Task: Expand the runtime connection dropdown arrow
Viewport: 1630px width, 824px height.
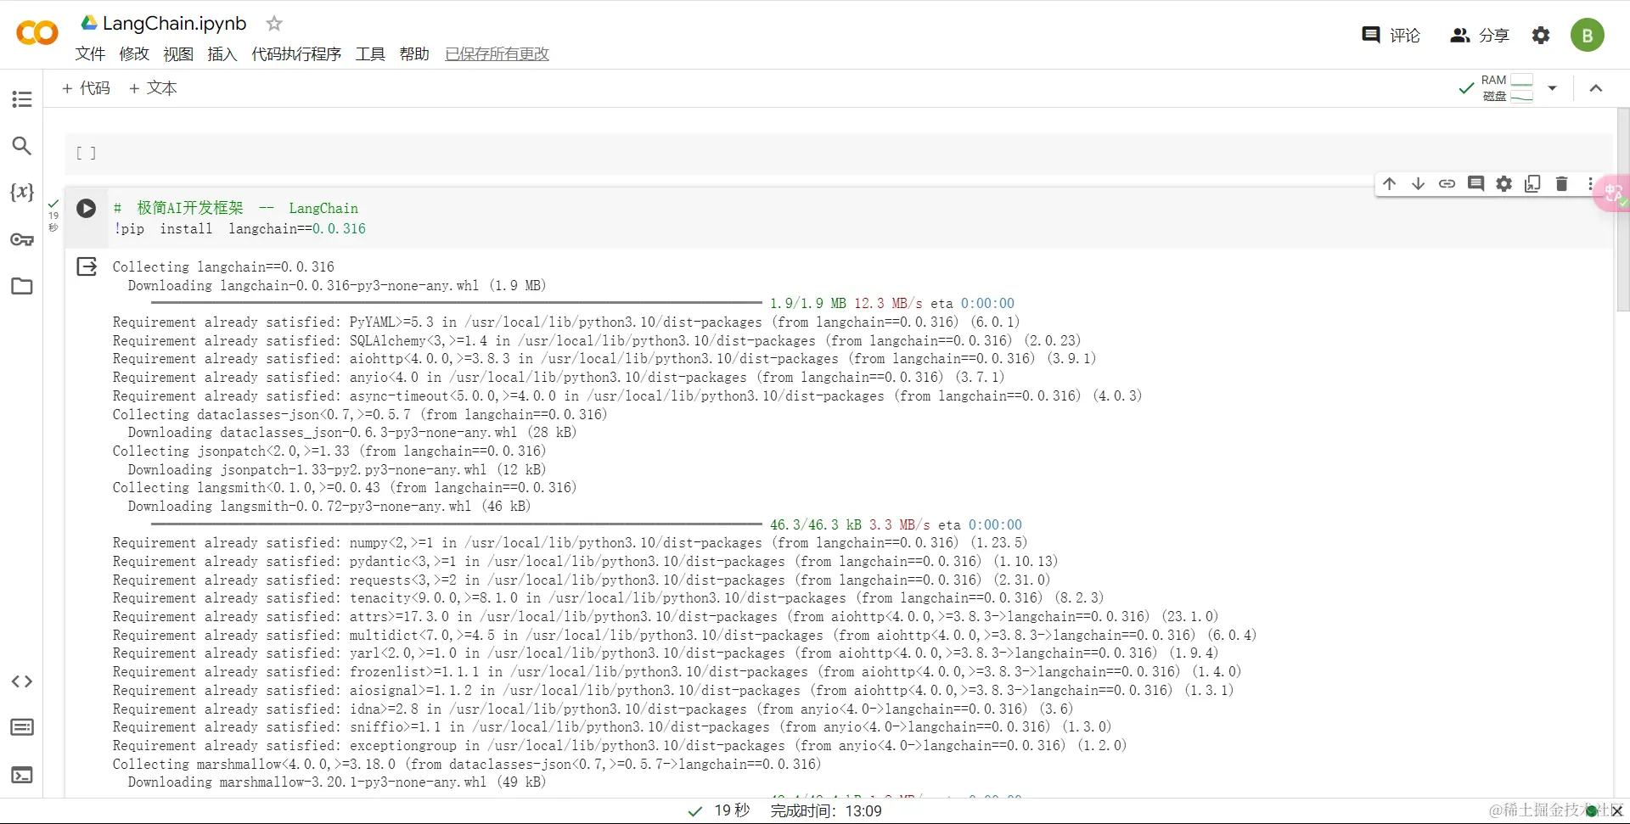Action: click(1552, 88)
